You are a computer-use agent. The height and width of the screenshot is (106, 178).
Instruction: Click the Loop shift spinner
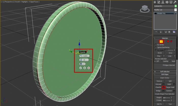click(x=175, y=56)
